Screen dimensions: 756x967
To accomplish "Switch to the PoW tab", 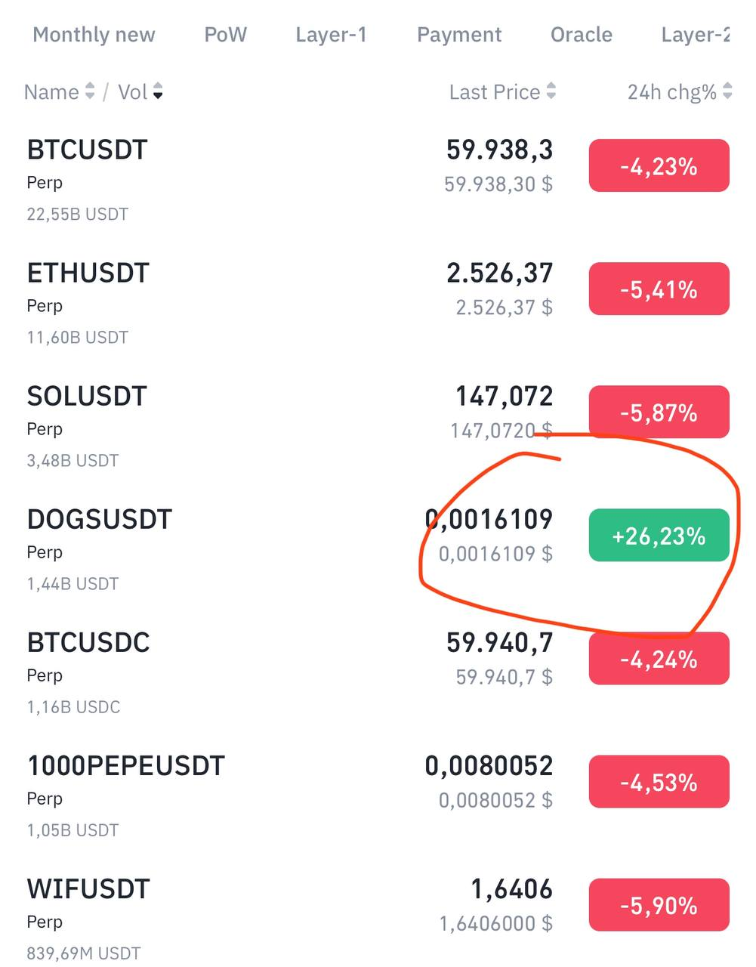I will click(x=225, y=35).
